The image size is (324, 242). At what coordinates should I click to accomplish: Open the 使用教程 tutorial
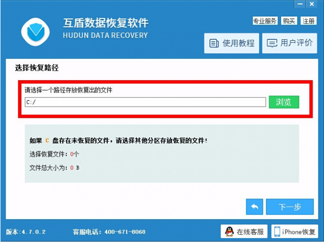pos(231,43)
